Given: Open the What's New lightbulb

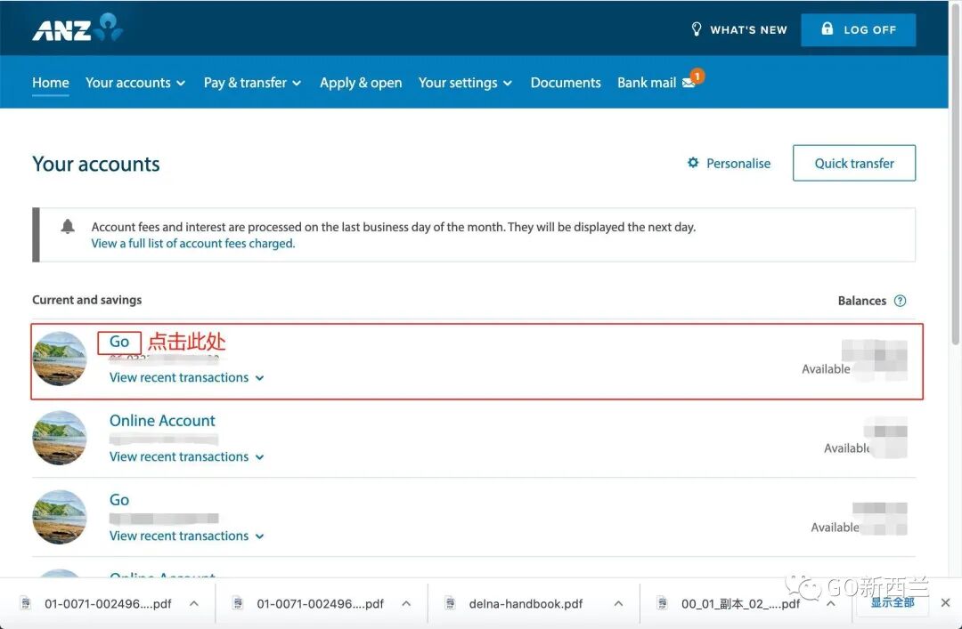Looking at the screenshot, I should (697, 28).
